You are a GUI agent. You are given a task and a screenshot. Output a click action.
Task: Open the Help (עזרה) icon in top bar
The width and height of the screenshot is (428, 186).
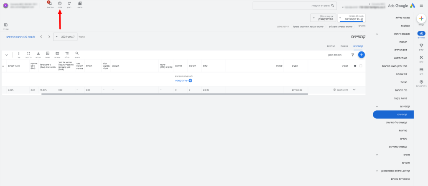[60, 4]
